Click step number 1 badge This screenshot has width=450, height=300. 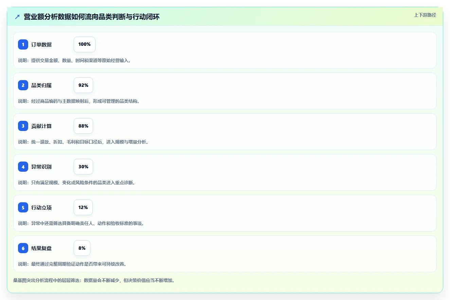[x=23, y=44]
